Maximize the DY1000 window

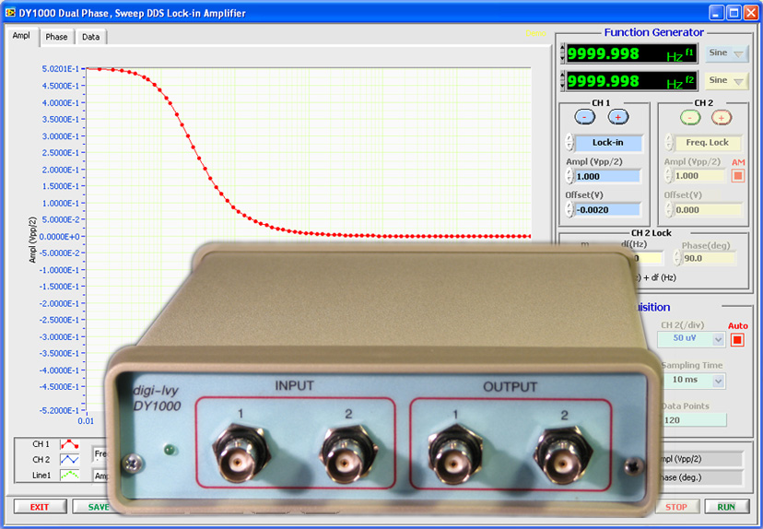pos(734,13)
